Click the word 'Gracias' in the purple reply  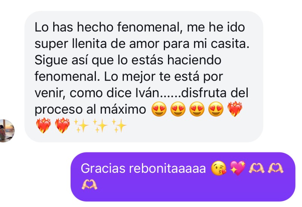[x=103, y=168]
